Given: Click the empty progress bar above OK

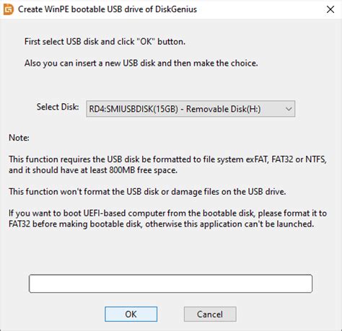Looking at the screenshot, I should pos(170,283).
